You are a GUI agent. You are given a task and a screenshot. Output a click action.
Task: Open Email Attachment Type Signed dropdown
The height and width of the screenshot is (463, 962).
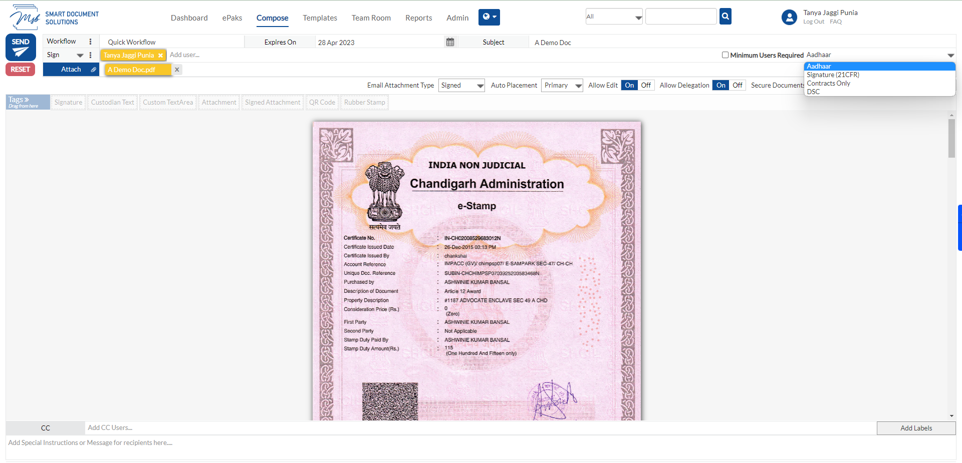point(461,86)
